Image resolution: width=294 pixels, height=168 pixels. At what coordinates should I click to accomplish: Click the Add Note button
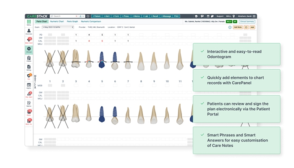point(238,27)
